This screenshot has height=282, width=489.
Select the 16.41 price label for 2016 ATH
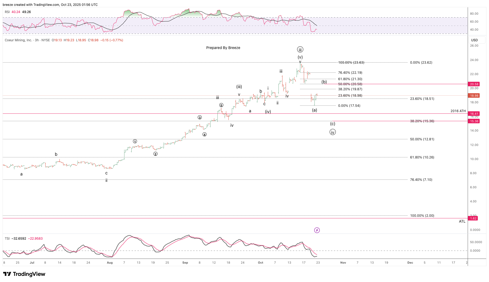tap(474, 114)
